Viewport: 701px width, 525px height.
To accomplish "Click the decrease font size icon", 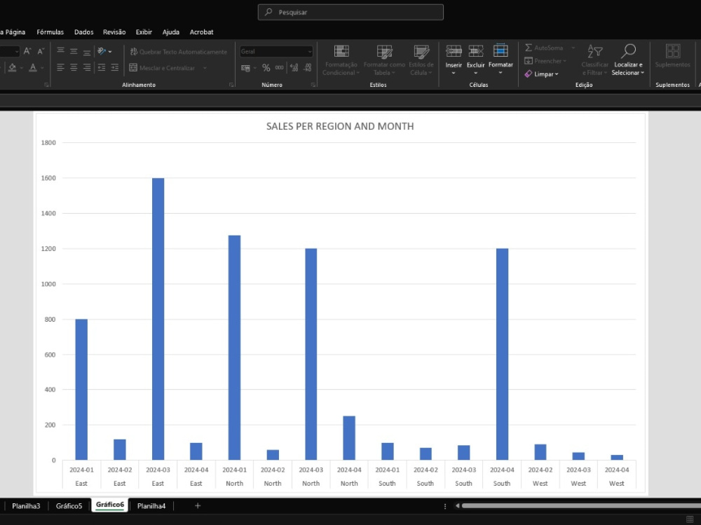I will [x=41, y=51].
